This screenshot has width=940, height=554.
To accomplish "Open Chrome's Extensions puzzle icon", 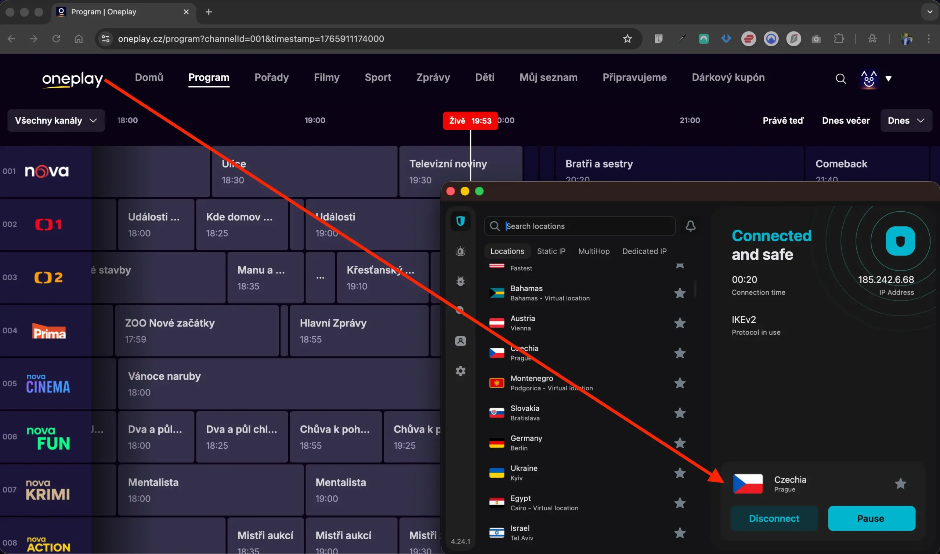I will pyautogui.click(x=839, y=39).
